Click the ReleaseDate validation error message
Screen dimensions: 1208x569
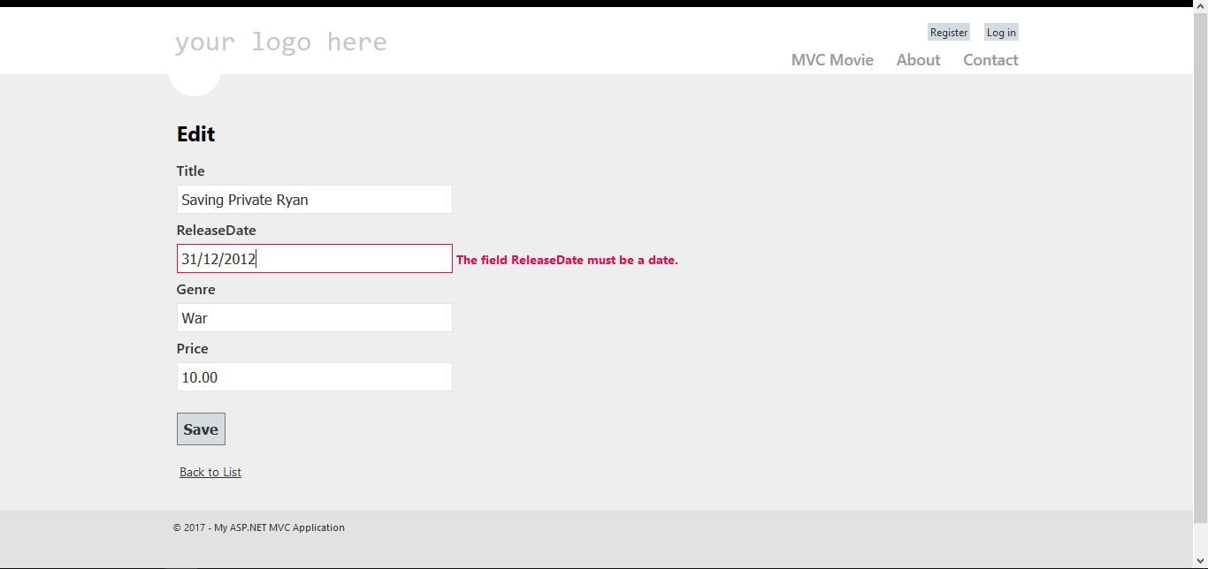[567, 261]
